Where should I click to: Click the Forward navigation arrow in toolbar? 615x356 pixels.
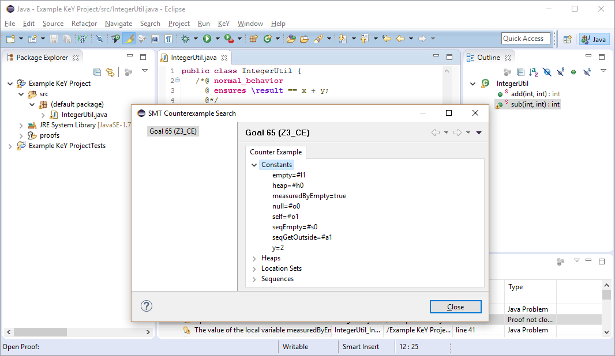click(422, 39)
